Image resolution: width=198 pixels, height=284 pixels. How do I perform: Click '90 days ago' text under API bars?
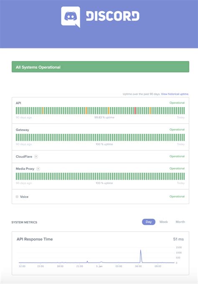24,118
